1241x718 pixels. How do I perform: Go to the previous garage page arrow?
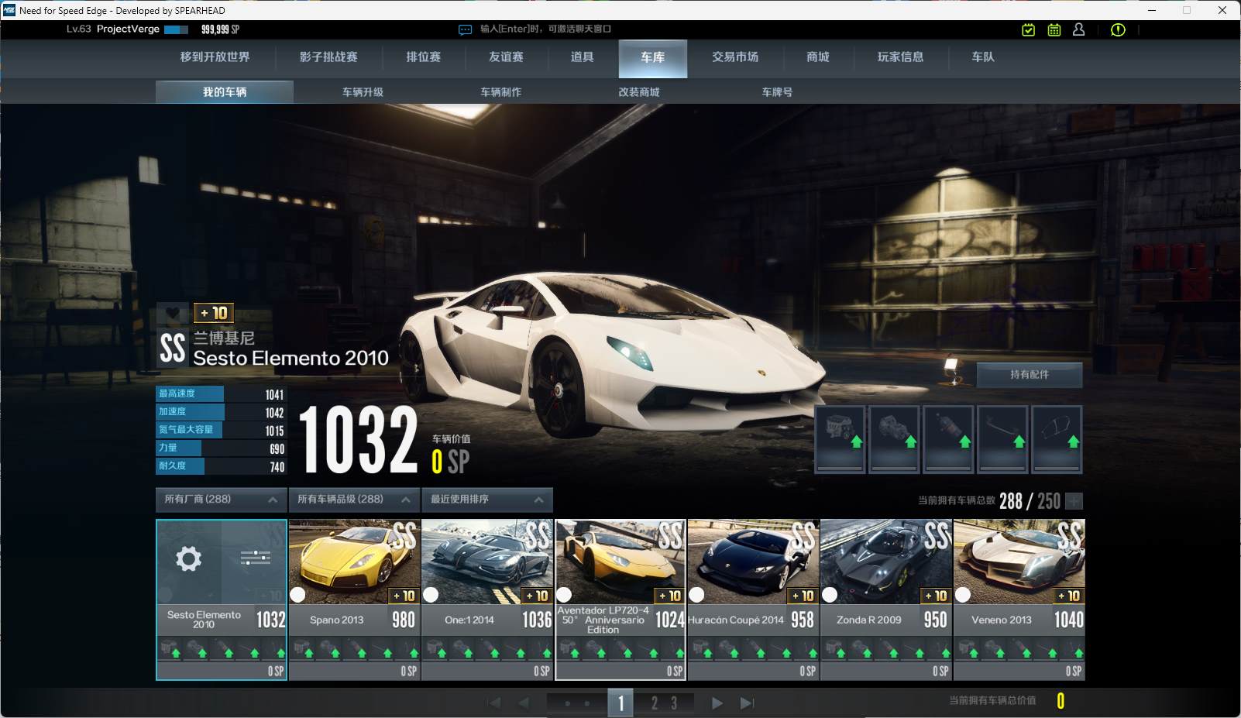[x=524, y=703]
